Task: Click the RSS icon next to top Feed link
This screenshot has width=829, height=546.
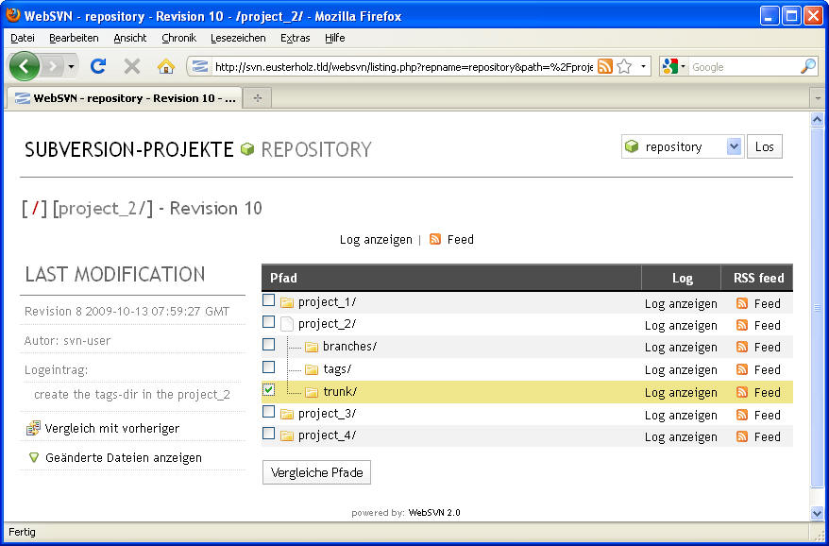Action: (435, 239)
